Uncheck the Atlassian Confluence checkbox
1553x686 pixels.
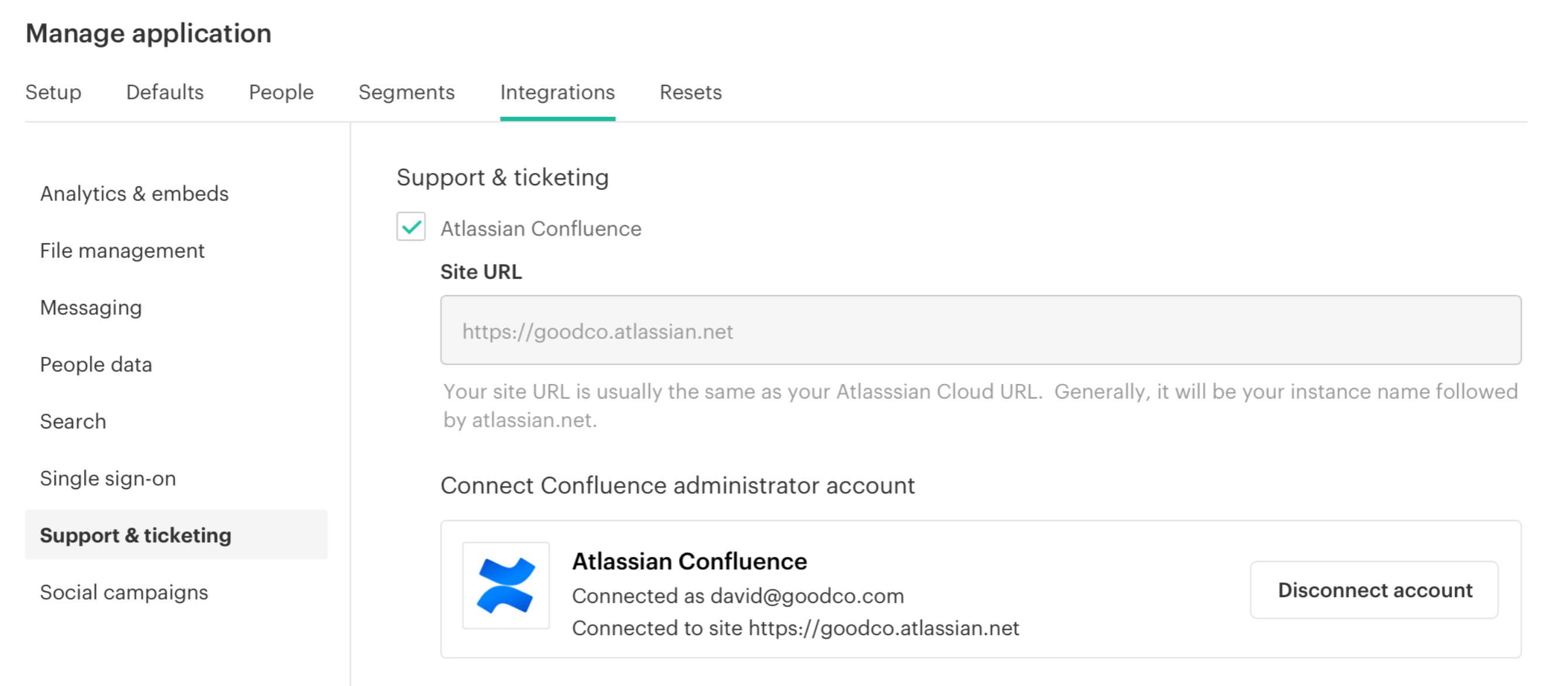(x=410, y=227)
